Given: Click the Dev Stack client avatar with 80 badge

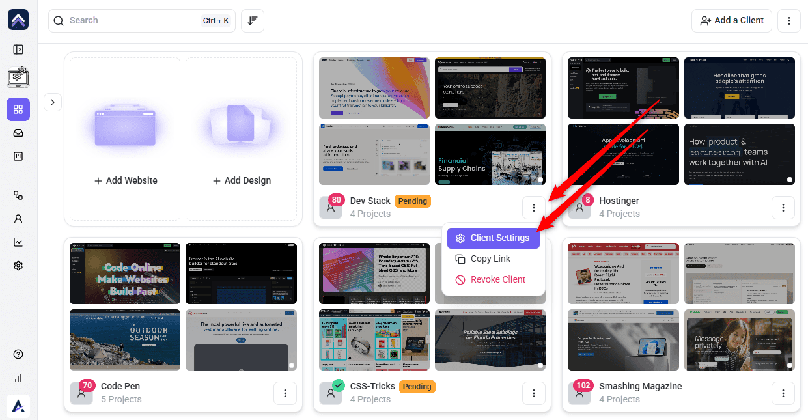Looking at the screenshot, I should click(331, 208).
